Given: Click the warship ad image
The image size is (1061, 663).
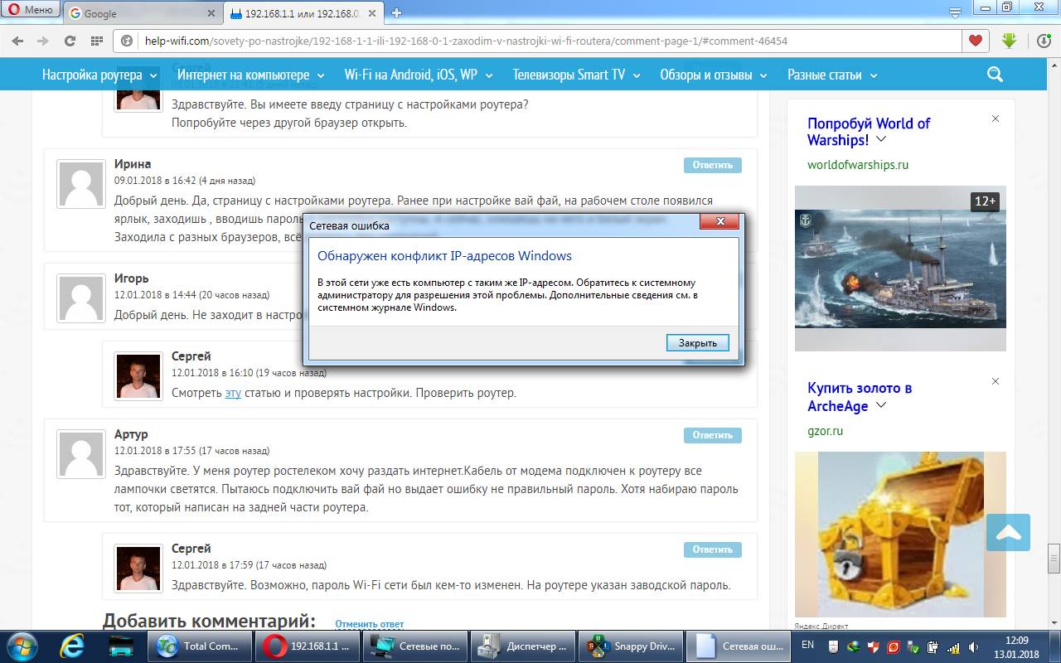Looking at the screenshot, I should pos(900,269).
